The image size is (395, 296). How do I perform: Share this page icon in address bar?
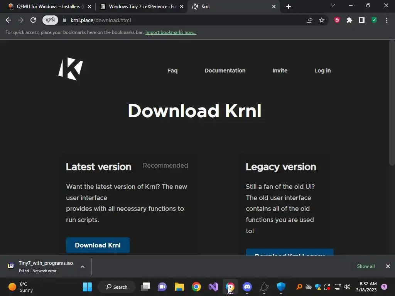coord(309,20)
